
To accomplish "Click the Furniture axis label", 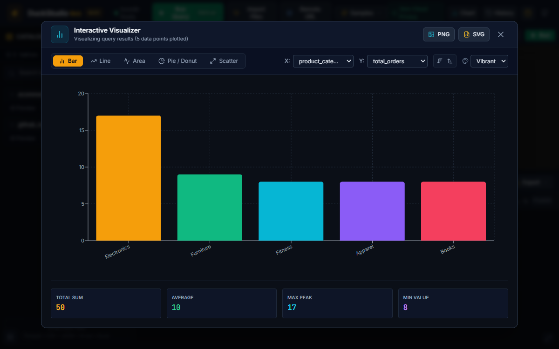I will click(x=201, y=251).
